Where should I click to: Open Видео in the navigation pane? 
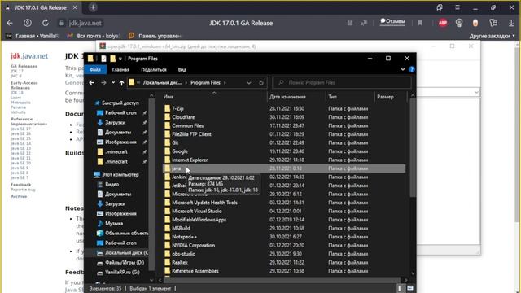click(112, 185)
